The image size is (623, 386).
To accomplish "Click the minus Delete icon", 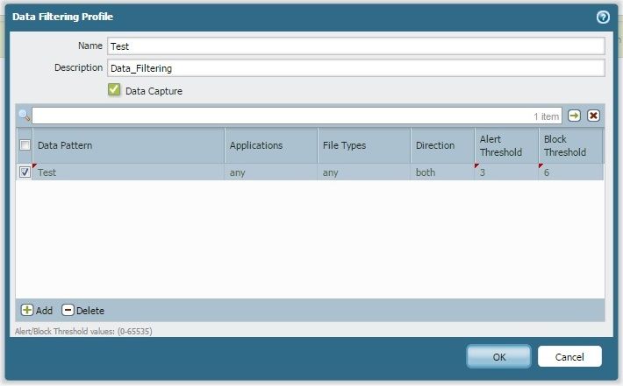I will (x=68, y=311).
